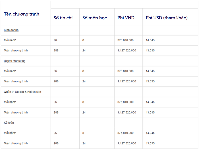This screenshot has width=199, height=150.
Task: Click full-program VND fee for Digital Marketing
Action: 127,81
